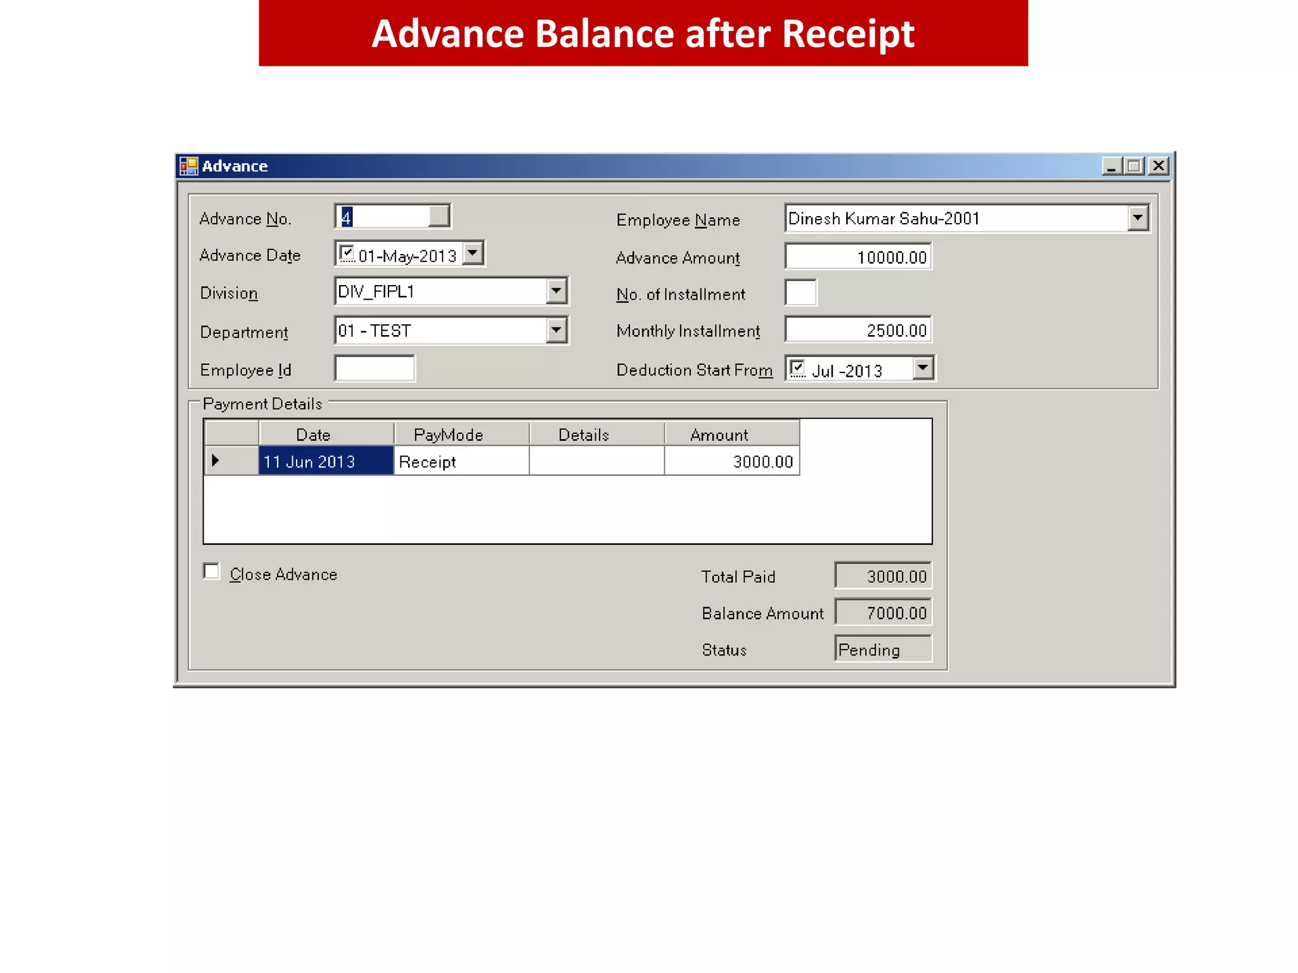This screenshot has height=973, width=1298.
Task: Click the Amount column header
Action: click(x=732, y=435)
